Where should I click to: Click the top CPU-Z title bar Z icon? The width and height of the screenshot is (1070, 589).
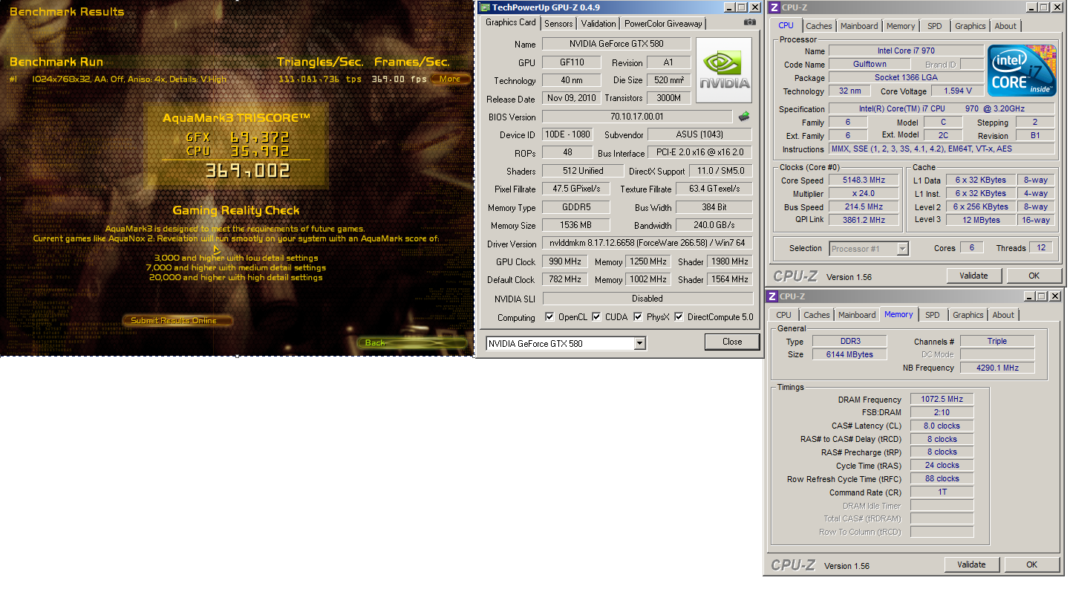[774, 7]
